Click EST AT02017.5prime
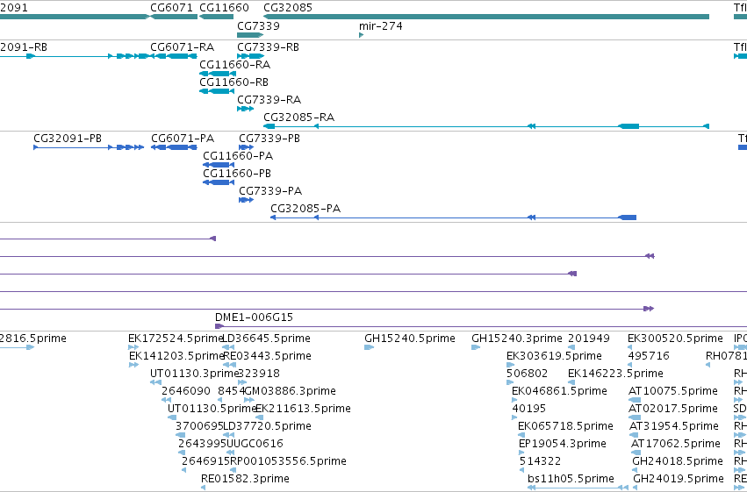The height and width of the screenshot is (492, 747). click(x=673, y=409)
